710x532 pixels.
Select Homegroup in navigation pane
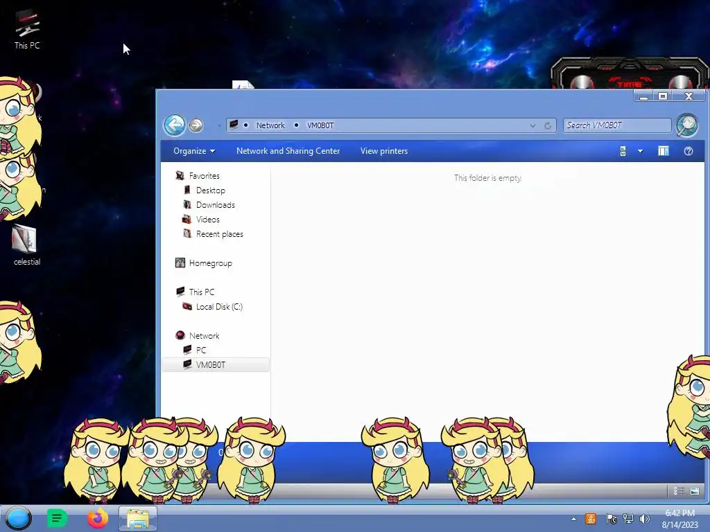coord(211,263)
